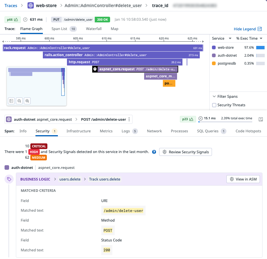Zoom in the flame graph minimap
Viewport: 267px width, 259px height.
click(27, 101)
